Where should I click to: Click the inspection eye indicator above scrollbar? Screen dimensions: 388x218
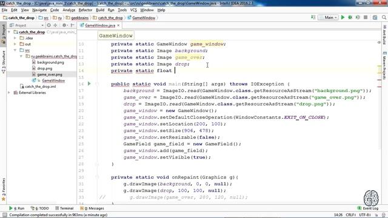379,42
